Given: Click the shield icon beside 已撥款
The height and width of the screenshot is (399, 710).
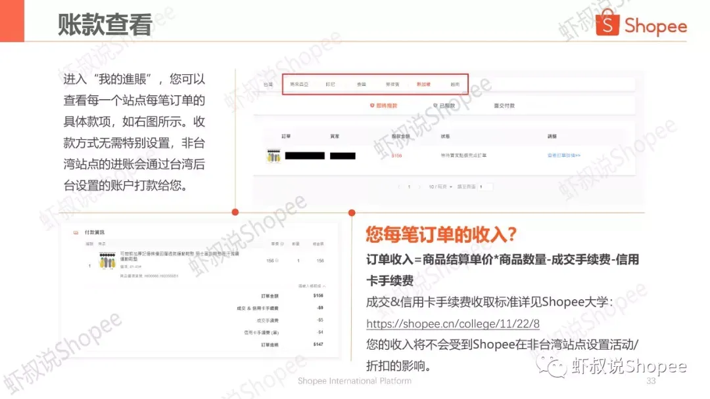Looking at the screenshot, I should [x=435, y=105].
